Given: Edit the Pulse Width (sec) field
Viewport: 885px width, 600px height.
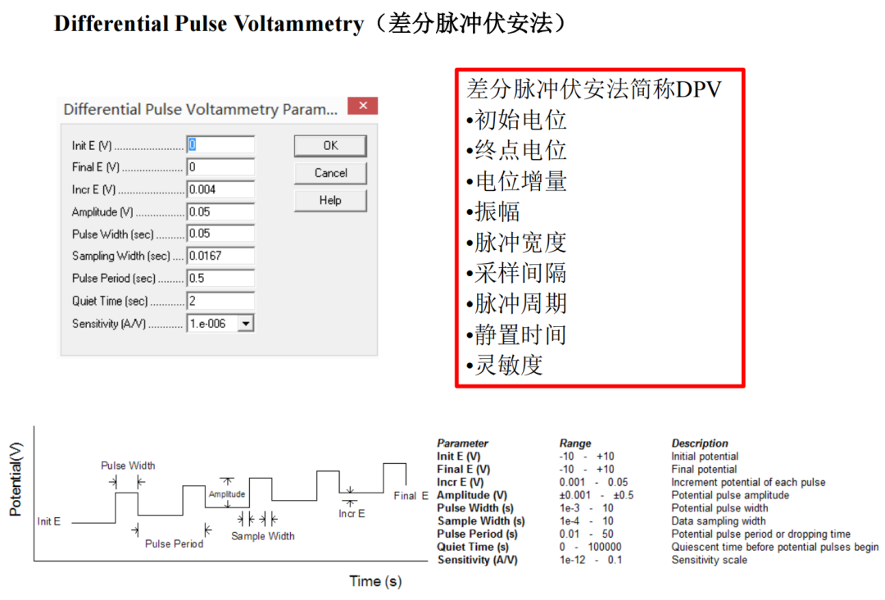Looking at the screenshot, I should 220,234.
